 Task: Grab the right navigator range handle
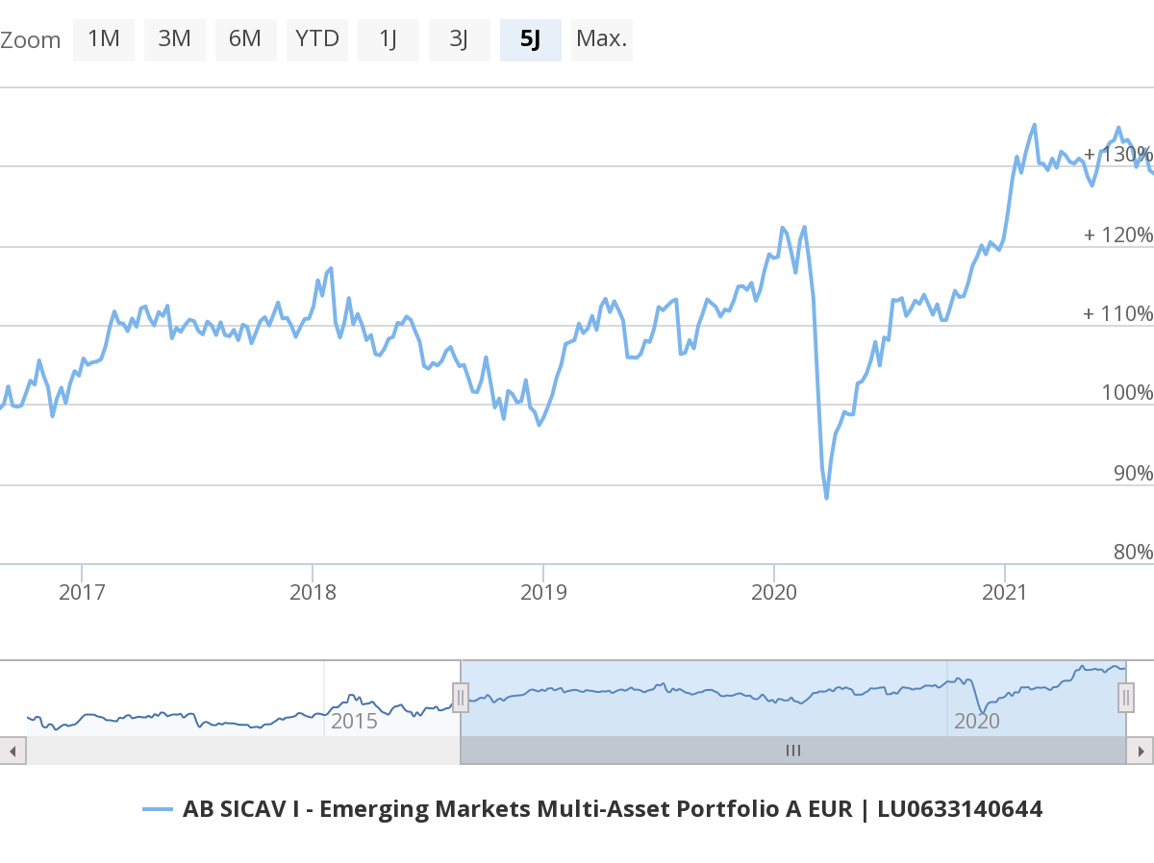click(x=1125, y=697)
